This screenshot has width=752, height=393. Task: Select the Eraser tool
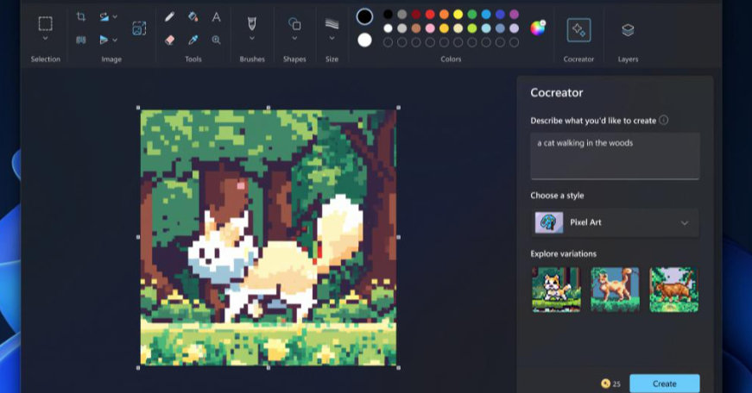(169, 41)
